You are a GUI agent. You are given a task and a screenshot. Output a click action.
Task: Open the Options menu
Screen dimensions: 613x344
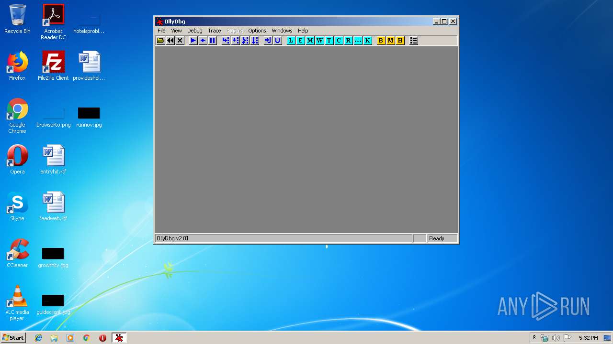(x=257, y=31)
